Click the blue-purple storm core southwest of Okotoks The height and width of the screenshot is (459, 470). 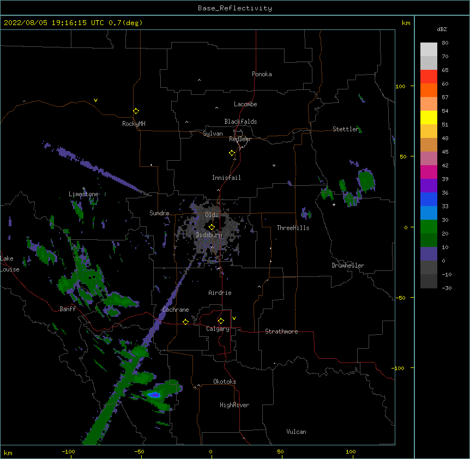click(x=154, y=395)
